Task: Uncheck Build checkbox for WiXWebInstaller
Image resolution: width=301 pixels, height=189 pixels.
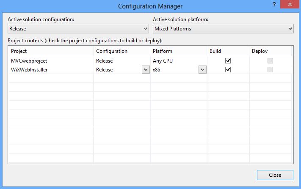Action: coord(228,70)
